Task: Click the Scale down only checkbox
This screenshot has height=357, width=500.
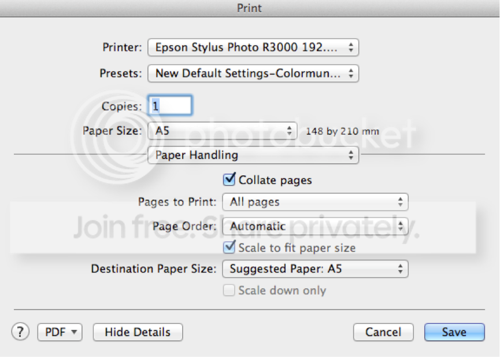Action: click(x=229, y=290)
